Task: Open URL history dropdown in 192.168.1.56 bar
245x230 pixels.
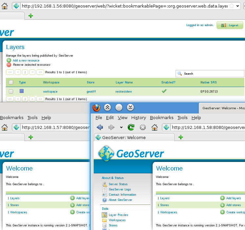Action: [238, 6]
